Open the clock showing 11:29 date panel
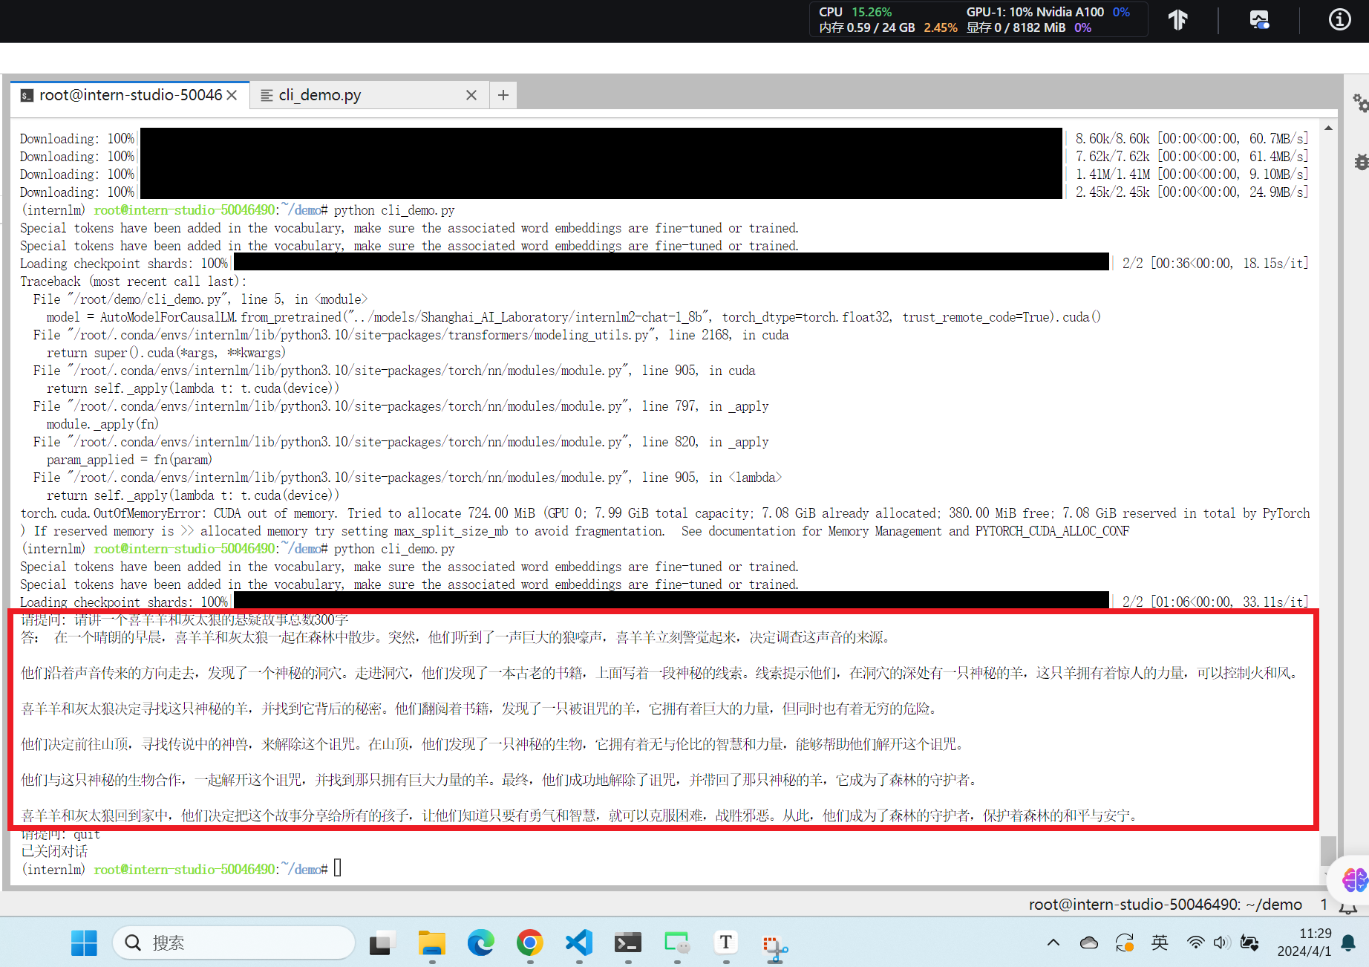Image resolution: width=1369 pixels, height=967 pixels. tap(1304, 942)
